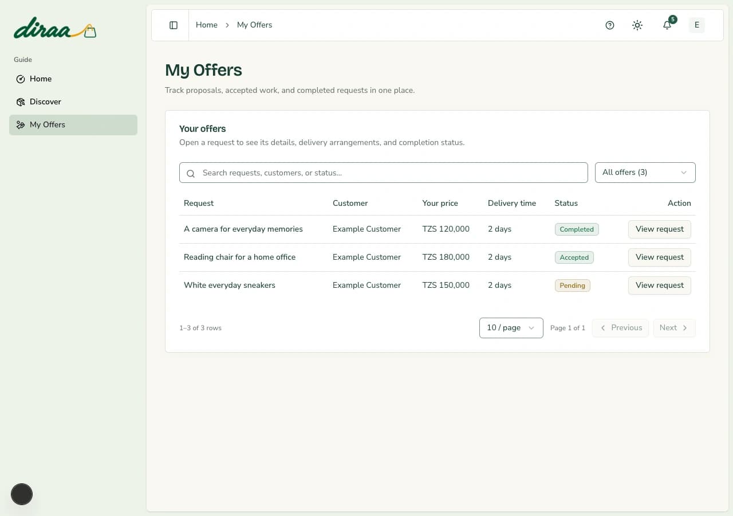Screen dimensions: 733x516
Task: Switch theme with the sun icon
Action: pos(637,25)
